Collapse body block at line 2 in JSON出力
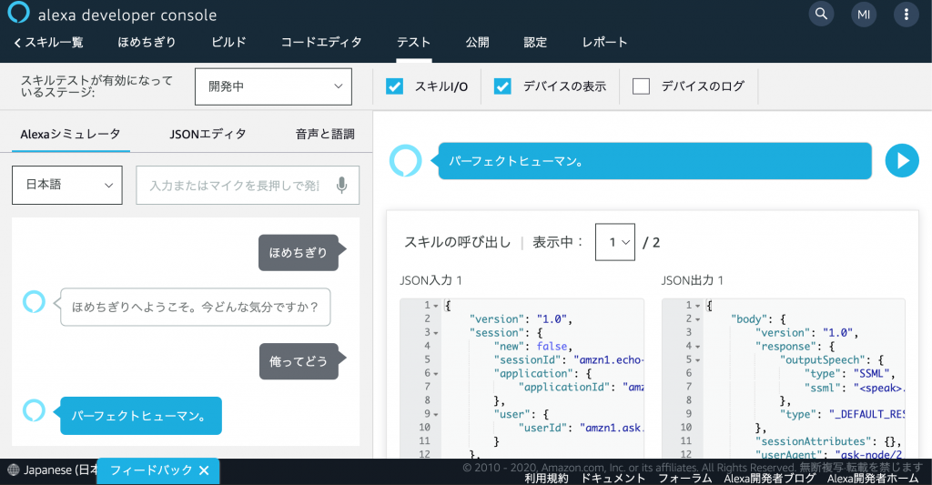The height and width of the screenshot is (485, 932). click(697, 319)
